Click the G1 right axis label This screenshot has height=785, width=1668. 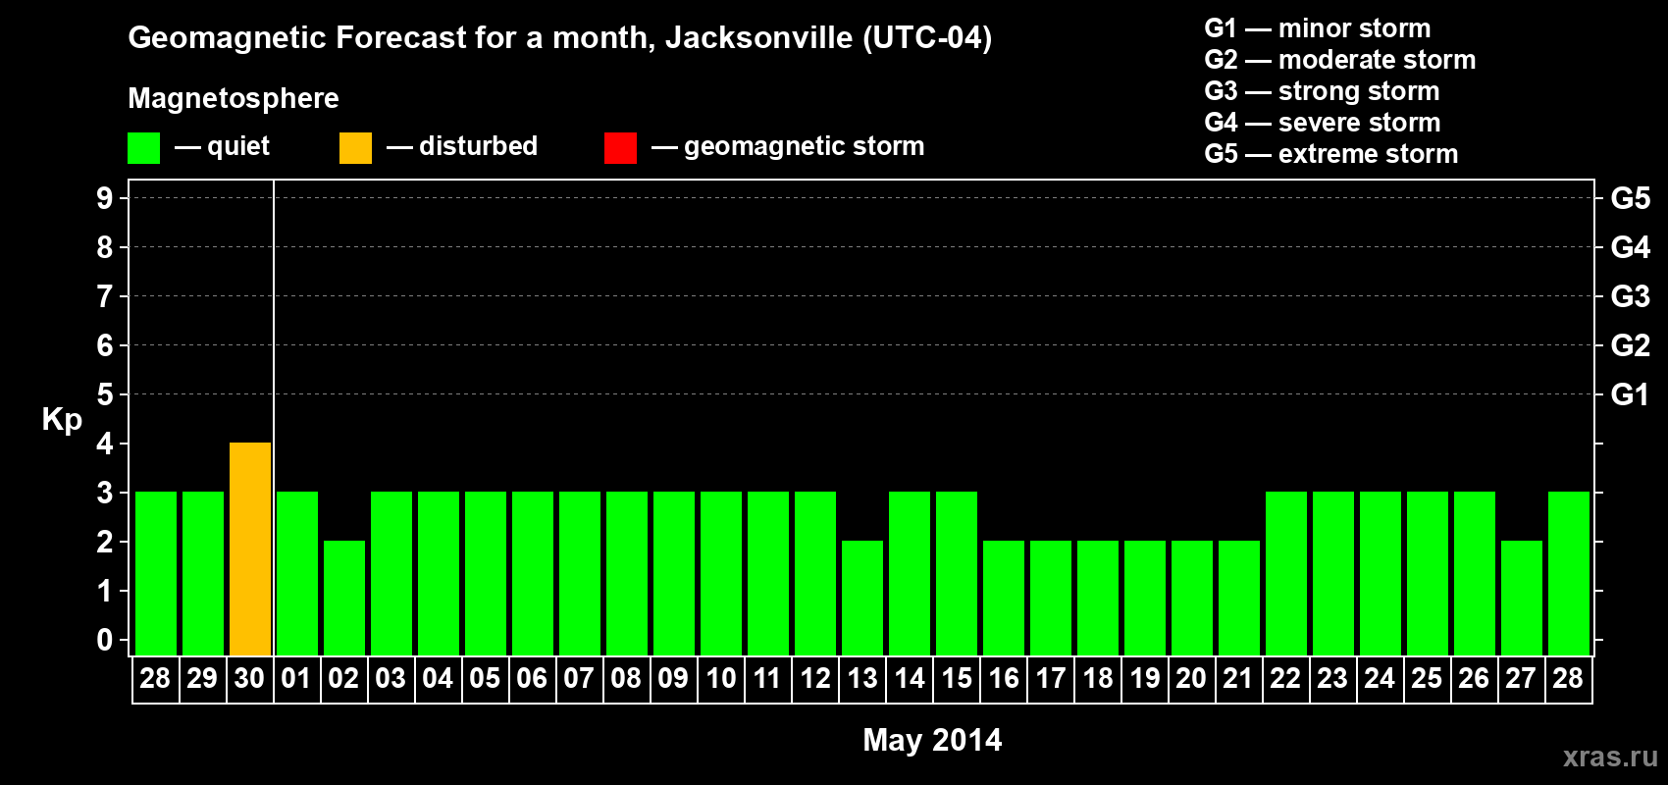tap(1630, 394)
